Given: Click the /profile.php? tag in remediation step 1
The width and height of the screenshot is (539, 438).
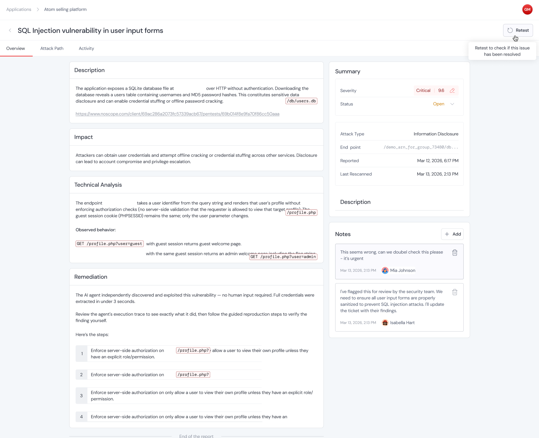Looking at the screenshot, I should pos(193,350).
